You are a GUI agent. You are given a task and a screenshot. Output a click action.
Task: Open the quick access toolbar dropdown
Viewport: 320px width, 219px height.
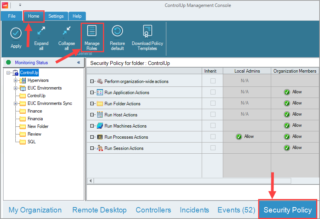[x=20, y=5]
